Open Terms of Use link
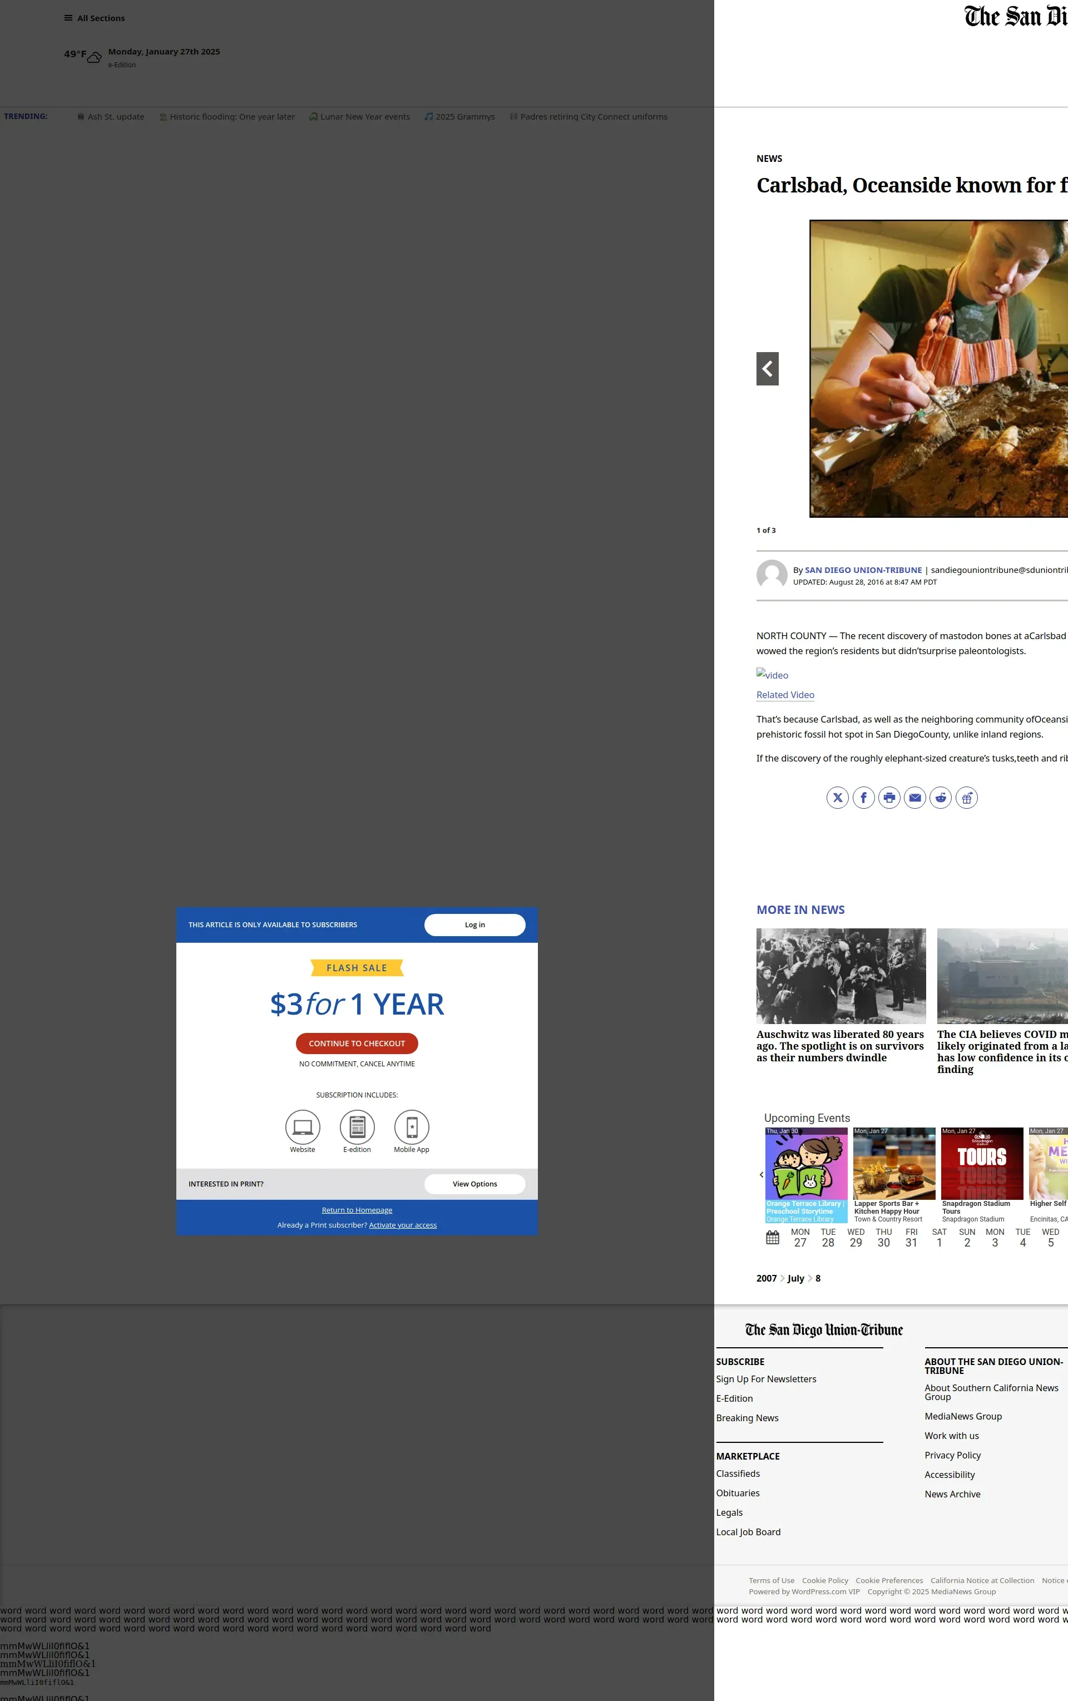This screenshot has width=1068, height=1701. point(772,1581)
